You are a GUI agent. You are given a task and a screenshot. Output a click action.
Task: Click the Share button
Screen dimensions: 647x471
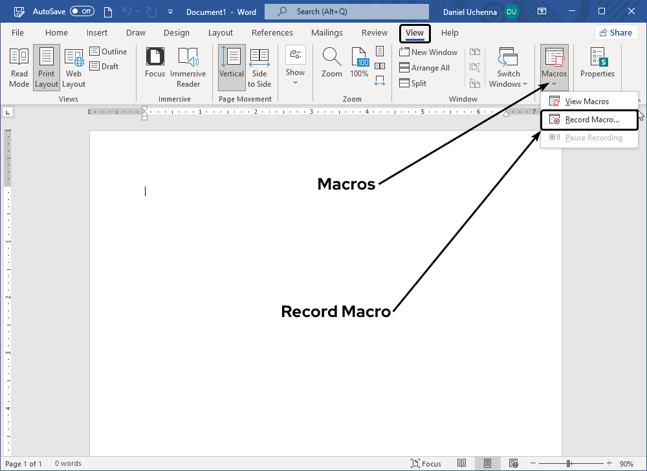[616, 32]
